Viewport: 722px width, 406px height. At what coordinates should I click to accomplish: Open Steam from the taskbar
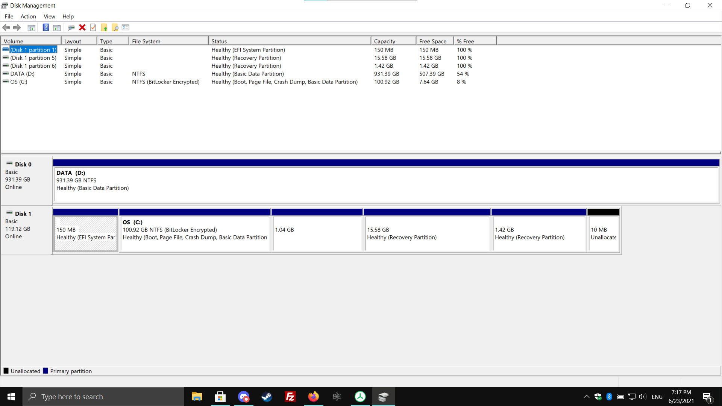click(x=267, y=397)
